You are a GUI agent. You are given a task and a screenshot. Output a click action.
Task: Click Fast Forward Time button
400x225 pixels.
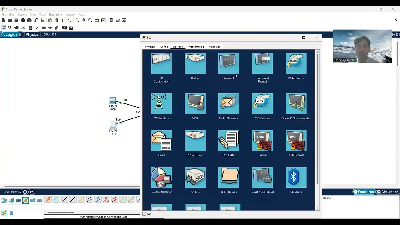click(32, 192)
